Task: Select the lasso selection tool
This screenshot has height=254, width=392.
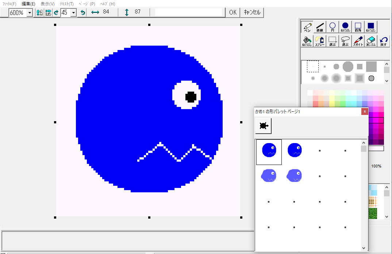Action: point(345,41)
